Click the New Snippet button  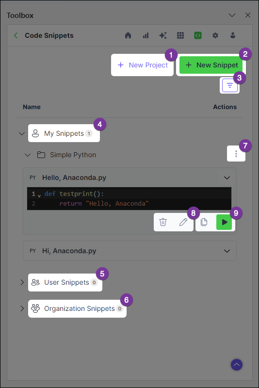pos(211,65)
